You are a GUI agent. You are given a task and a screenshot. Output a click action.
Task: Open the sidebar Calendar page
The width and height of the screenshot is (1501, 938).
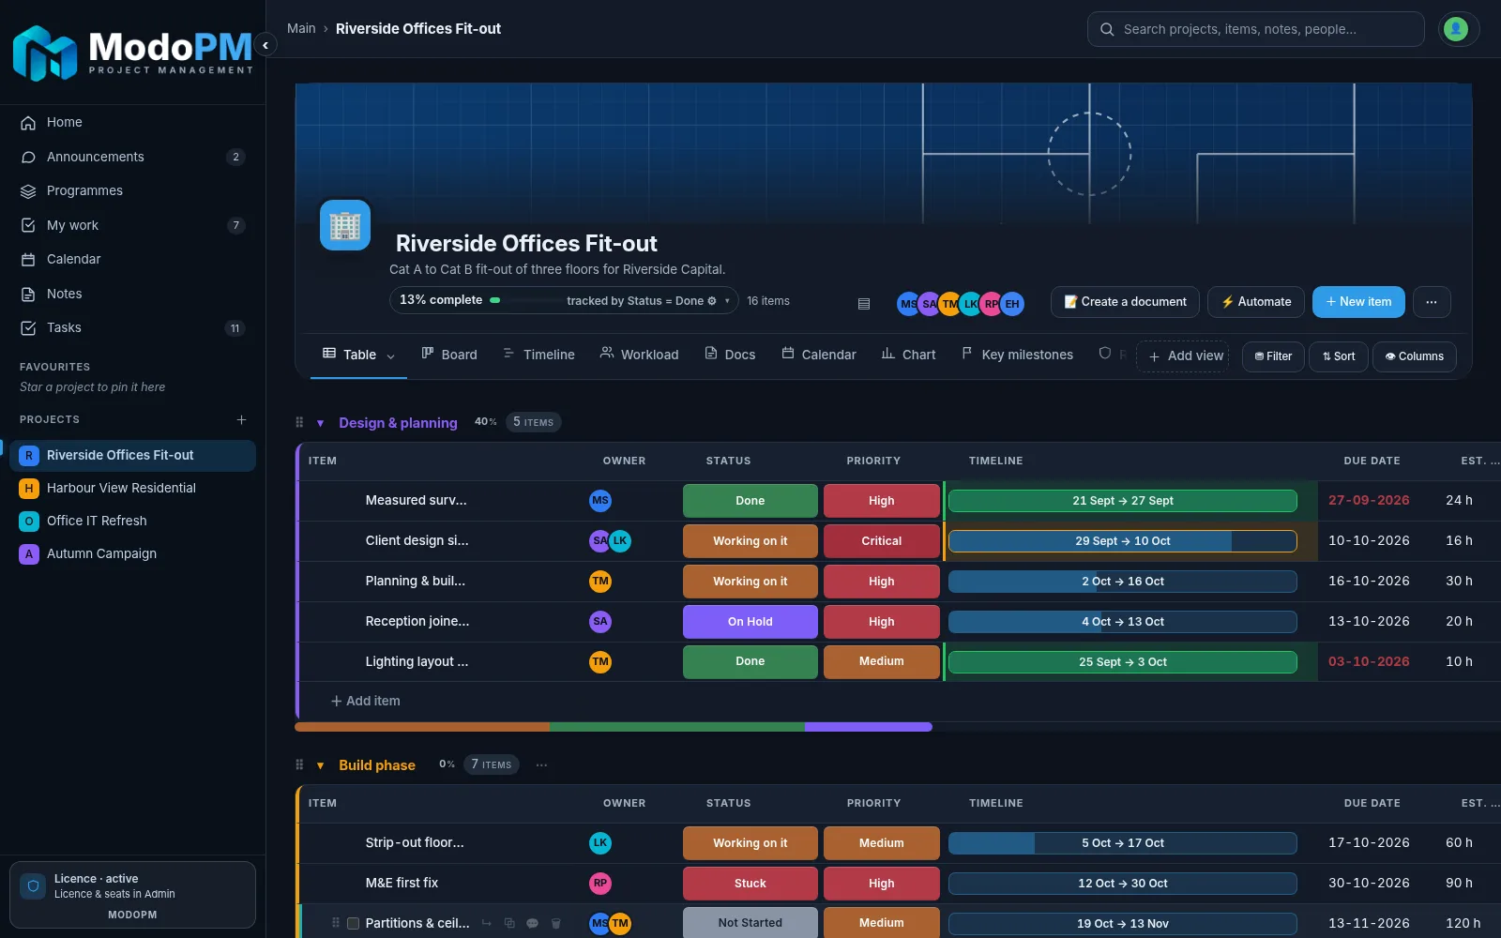tap(132, 259)
